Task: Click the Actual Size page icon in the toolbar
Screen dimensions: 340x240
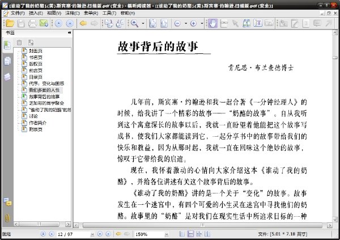Action: [x=153, y=23]
